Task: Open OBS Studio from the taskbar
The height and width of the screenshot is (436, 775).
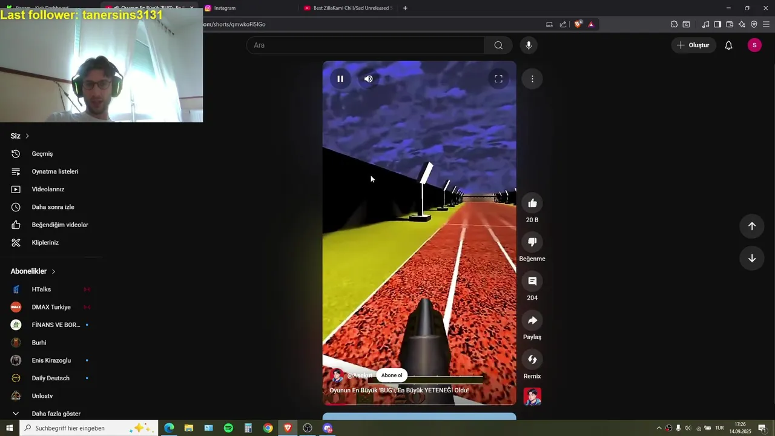Action: tap(308, 428)
